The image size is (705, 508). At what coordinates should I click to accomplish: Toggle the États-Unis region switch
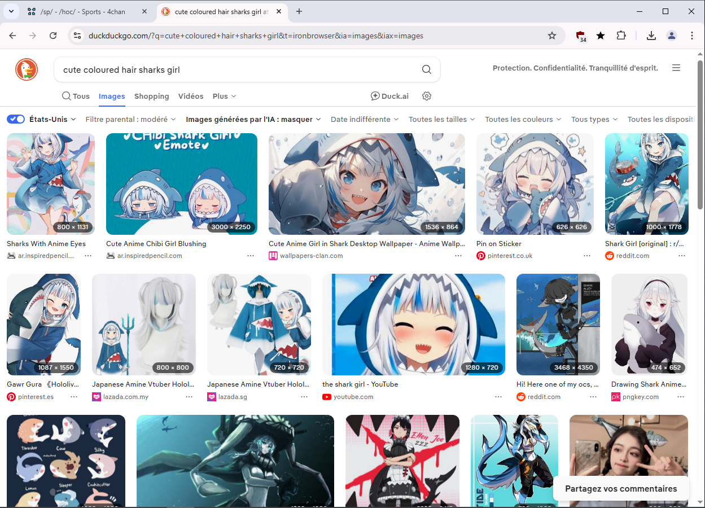[16, 119]
